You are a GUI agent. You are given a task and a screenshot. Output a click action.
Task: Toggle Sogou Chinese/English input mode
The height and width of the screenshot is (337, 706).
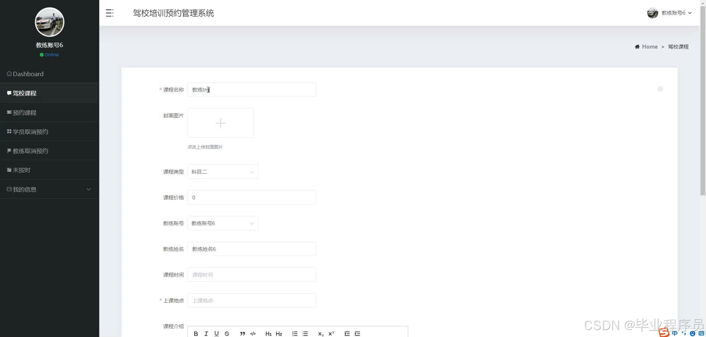[675, 333]
